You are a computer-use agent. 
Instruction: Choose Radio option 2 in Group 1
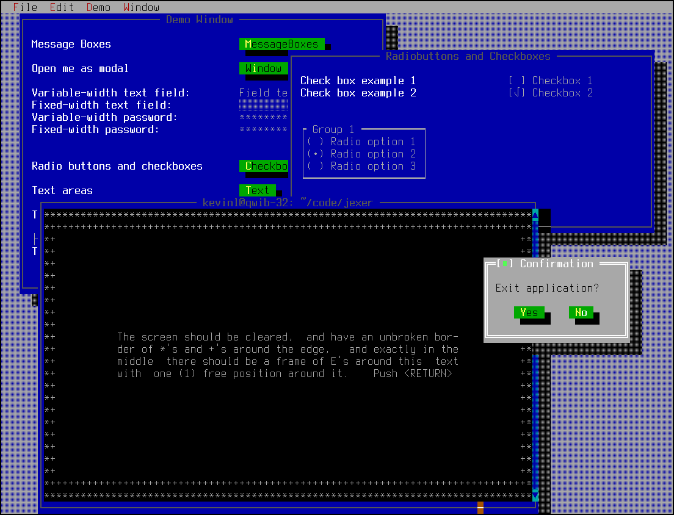(x=315, y=154)
